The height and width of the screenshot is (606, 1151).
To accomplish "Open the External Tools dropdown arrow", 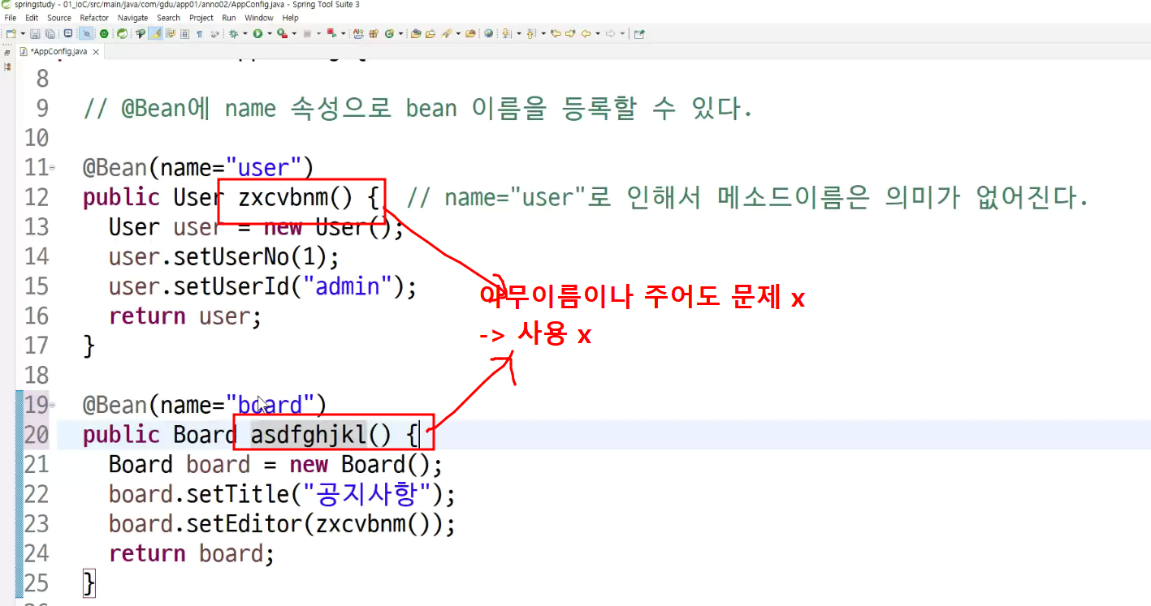I will (x=343, y=33).
